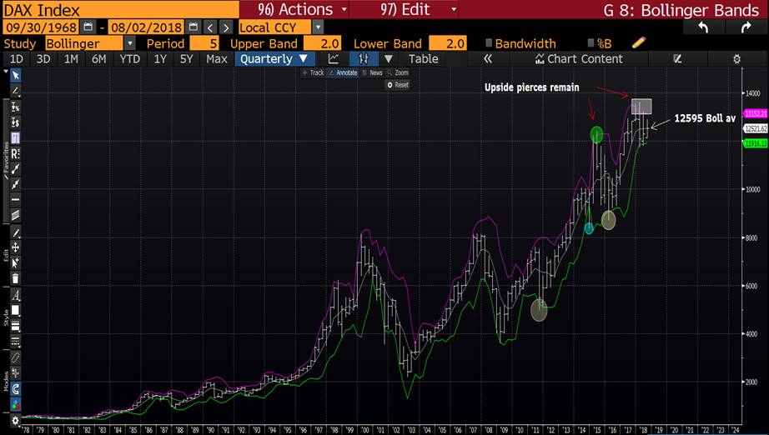This screenshot has width=769, height=435.
Task: Open end date calendar picker
Action: [194, 27]
